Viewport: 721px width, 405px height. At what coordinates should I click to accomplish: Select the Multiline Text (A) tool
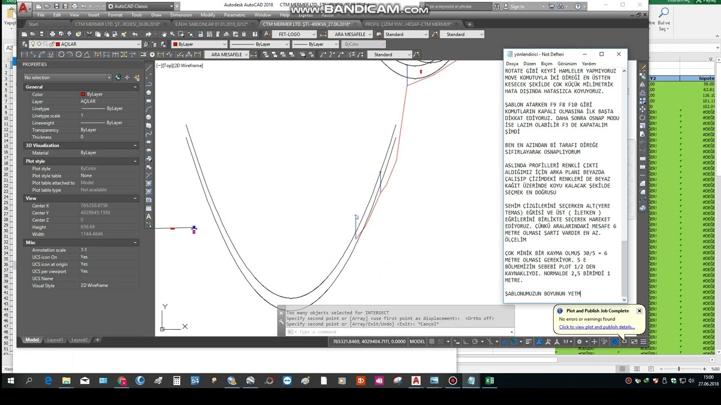coord(148,217)
